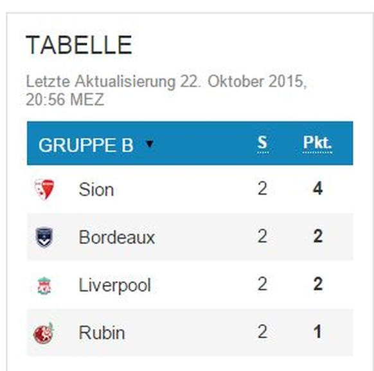The image size is (374, 371).
Task: Select Rubin's games played number
Action: [262, 332]
